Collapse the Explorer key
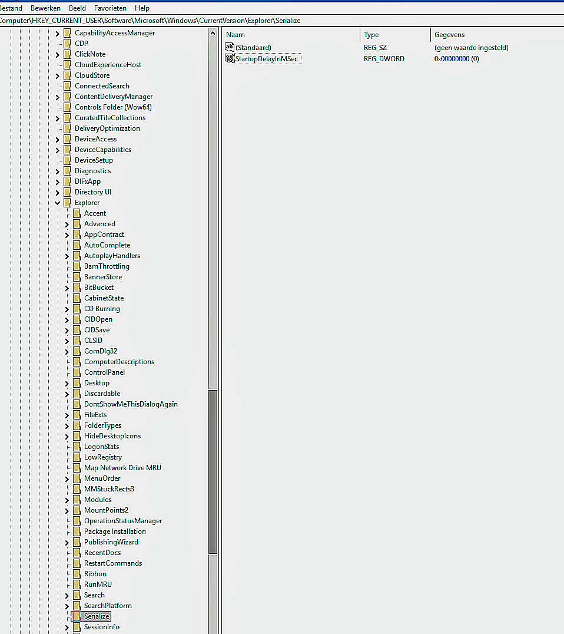The image size is (564, 634). (x=57, y=203)
